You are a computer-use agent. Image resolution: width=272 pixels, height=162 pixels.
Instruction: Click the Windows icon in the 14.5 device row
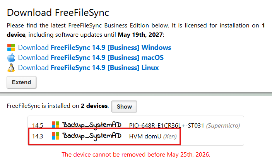click(x=55, y=124)
